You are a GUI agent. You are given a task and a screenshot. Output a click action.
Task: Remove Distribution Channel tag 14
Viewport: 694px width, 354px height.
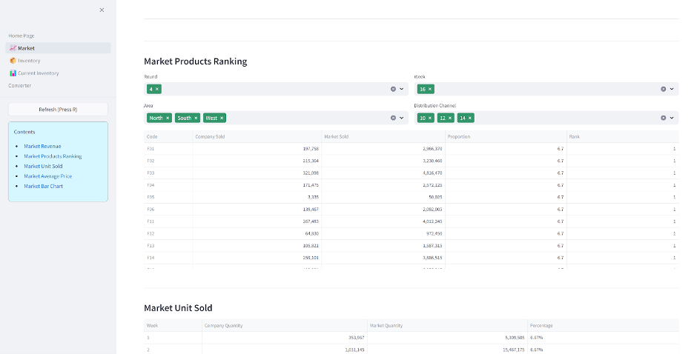click(x=470, y=118)
